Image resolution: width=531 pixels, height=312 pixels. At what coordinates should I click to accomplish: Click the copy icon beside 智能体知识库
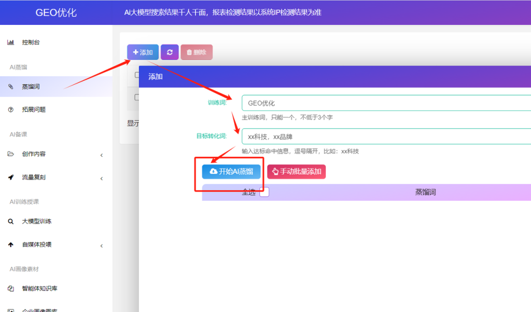point(10,288)
